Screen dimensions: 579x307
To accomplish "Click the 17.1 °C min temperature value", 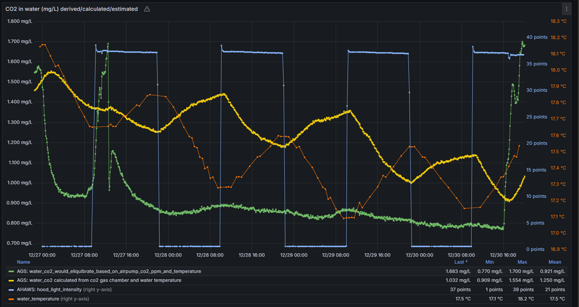I will coord(495,299).
